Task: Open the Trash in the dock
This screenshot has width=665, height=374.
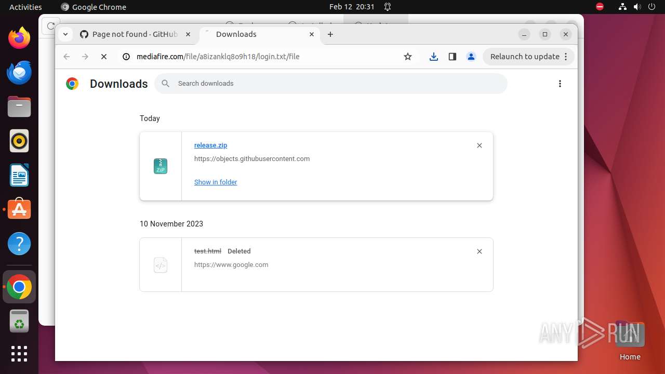Action: click(19, 321)
